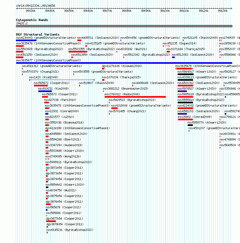Click the esv2760012 (Redon2006) label

(122, 94)
